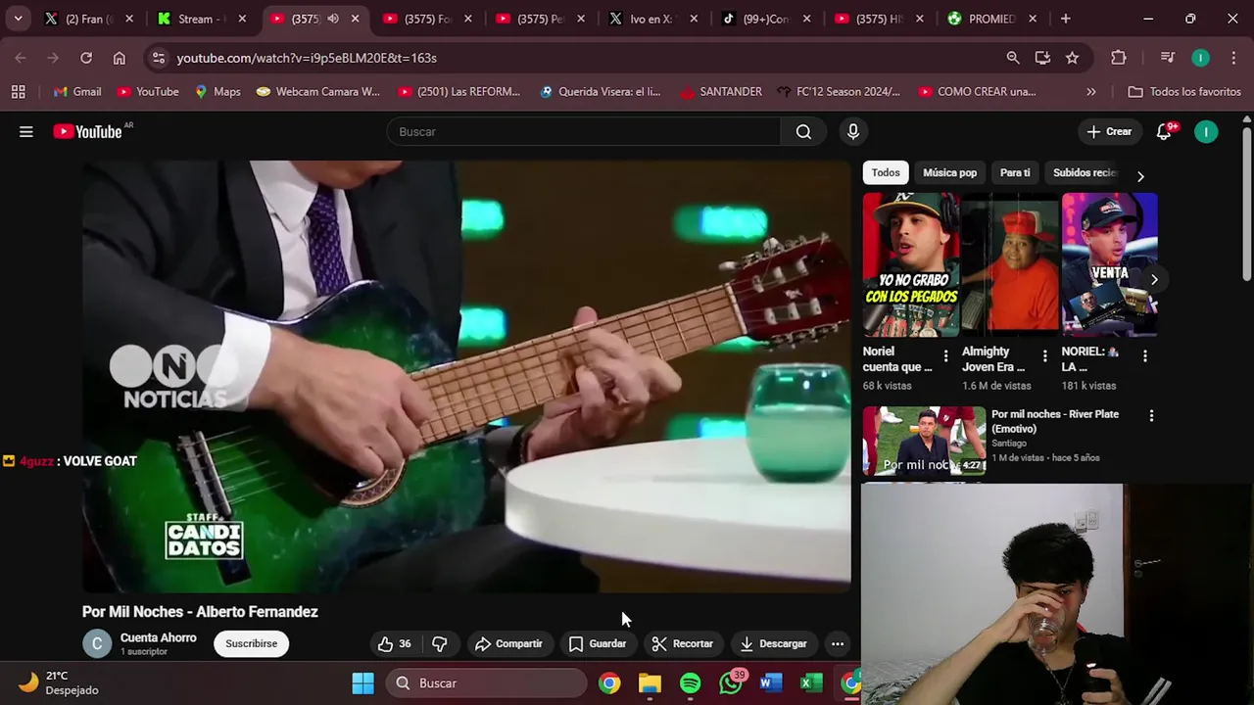The image size is (1254, 705).
Task: Open the weather widget showing 21°C Despejado
Action: point(61,682)
